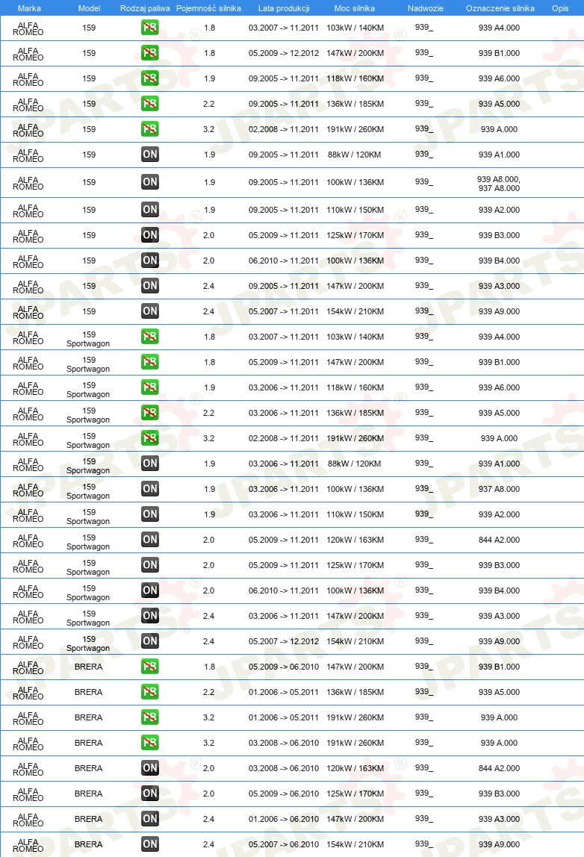Click the Rodzaj paliwa column header
Viewport: 584px width, 857px height.
pyautogui.click(x=145, y=8)
